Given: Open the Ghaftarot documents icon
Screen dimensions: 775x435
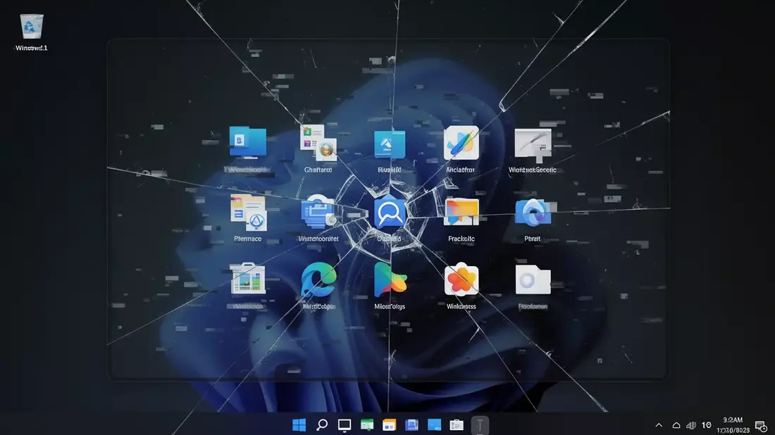Looking at the screenshot, I should point(318,143).
